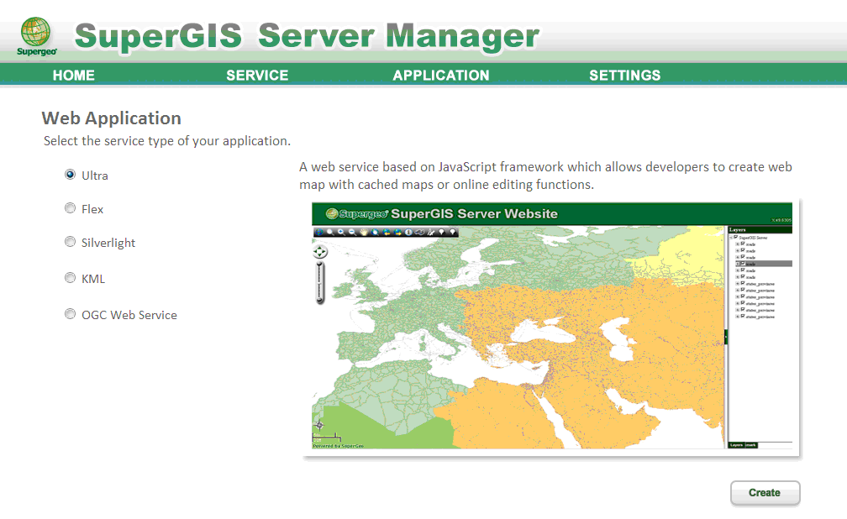The height and width of the screenshot is (519, 847).
Task: Click the 'Flex' option label
Action: click(92, 209)
